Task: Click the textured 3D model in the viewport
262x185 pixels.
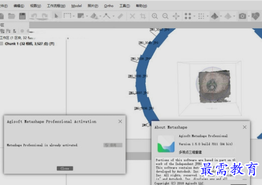Action: (214, 86)
